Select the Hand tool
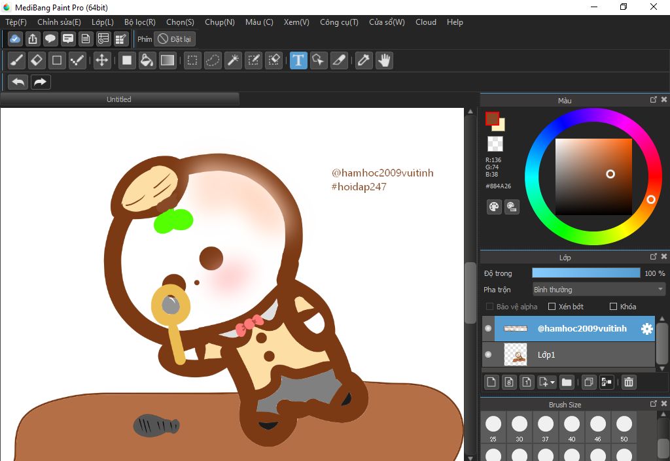 coord(385,60)
